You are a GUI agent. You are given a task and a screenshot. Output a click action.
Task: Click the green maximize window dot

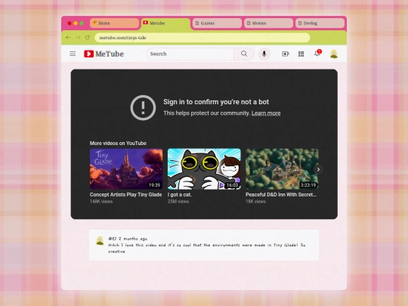[82, 23]
